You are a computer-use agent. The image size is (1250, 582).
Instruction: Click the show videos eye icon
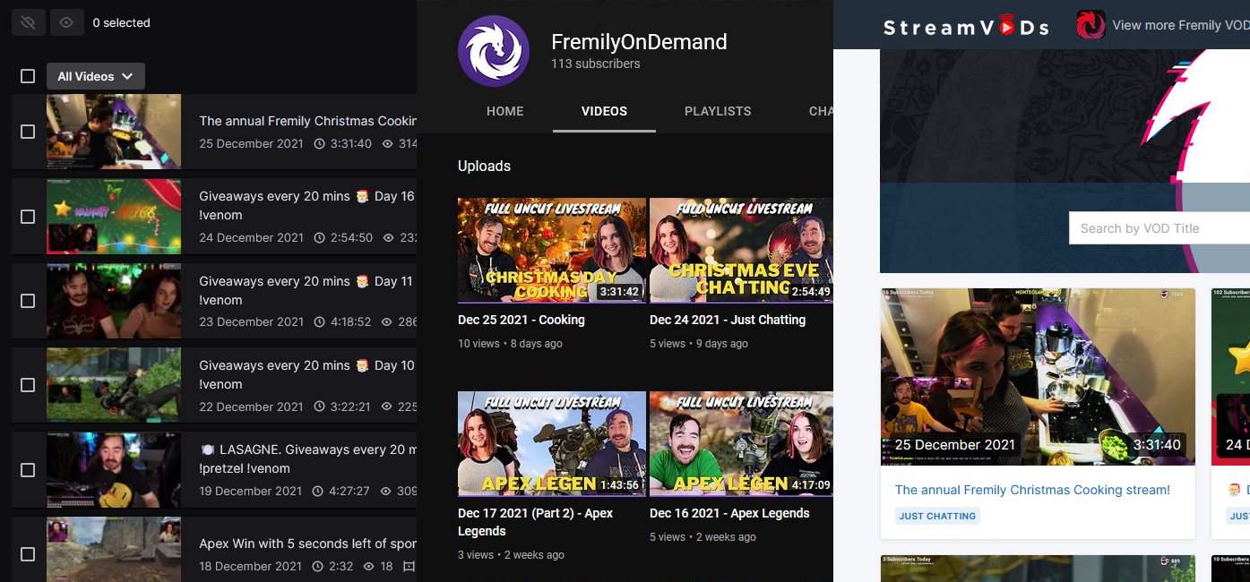[67, 22]
